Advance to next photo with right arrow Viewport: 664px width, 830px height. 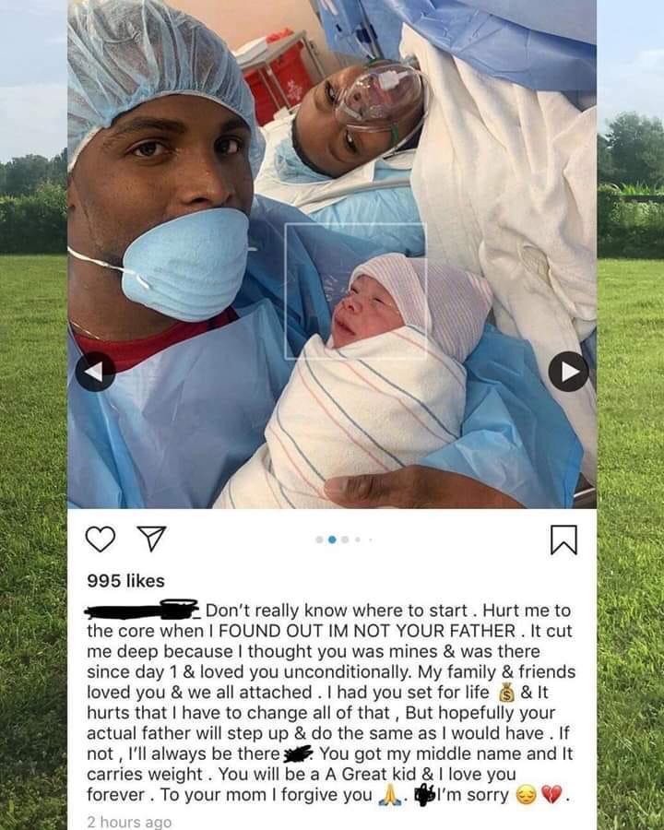pos(568,372)
